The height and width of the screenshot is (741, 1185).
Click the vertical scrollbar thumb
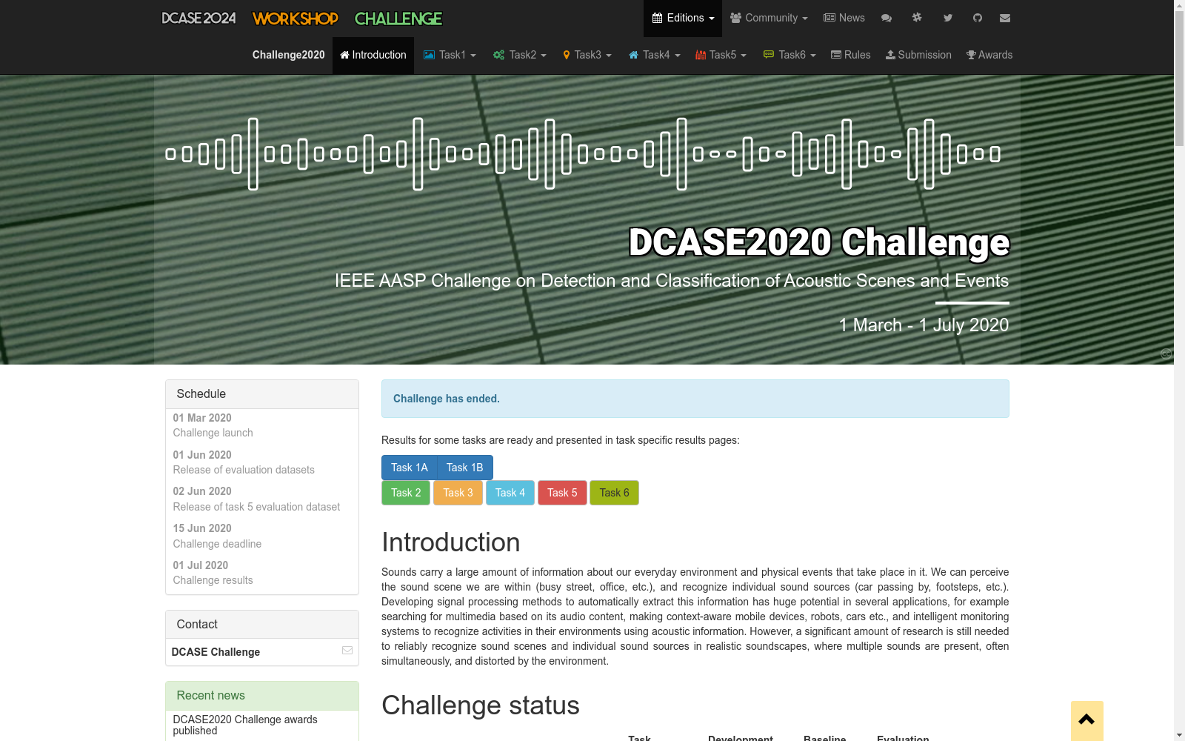1179,78
